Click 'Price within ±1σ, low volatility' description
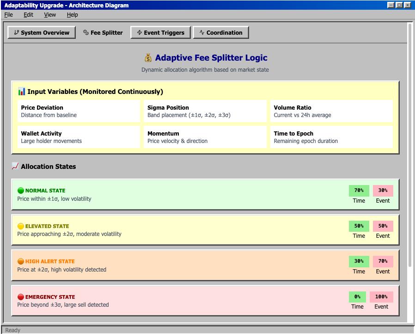The height and width of the screenshot is (334, 415). [x=54, y=198]
